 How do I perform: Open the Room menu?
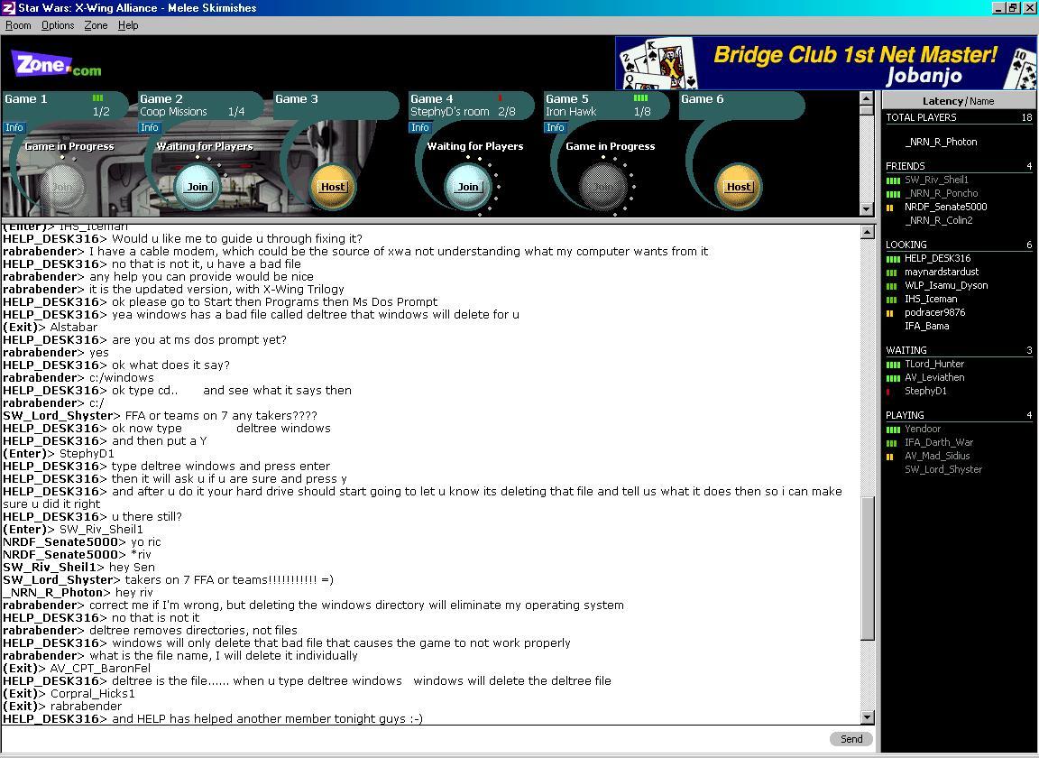click(x=18, y=25)
